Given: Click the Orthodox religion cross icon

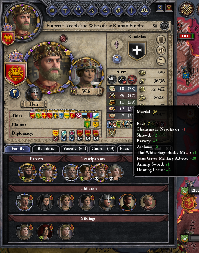Looking at the screenshot, I should pyautogui.click(x=117, y=45).
